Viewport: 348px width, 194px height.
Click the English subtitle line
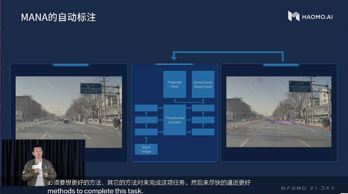pyautogui.click(x=95, y=191)
